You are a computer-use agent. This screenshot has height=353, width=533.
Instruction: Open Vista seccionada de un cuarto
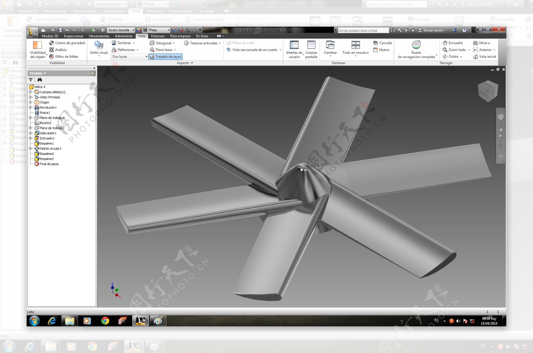tap(254, 50)
